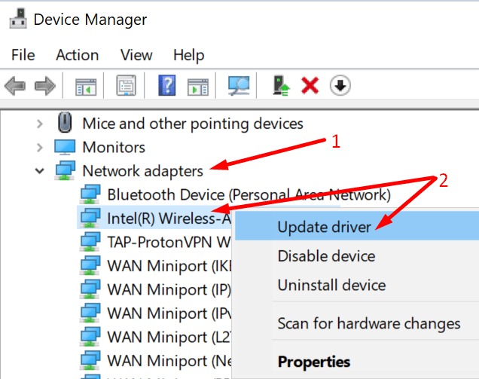Click the Network adapters category icon
Viewport: 479px width, 379px height.
pyautogui.click(x=65, y=170)
